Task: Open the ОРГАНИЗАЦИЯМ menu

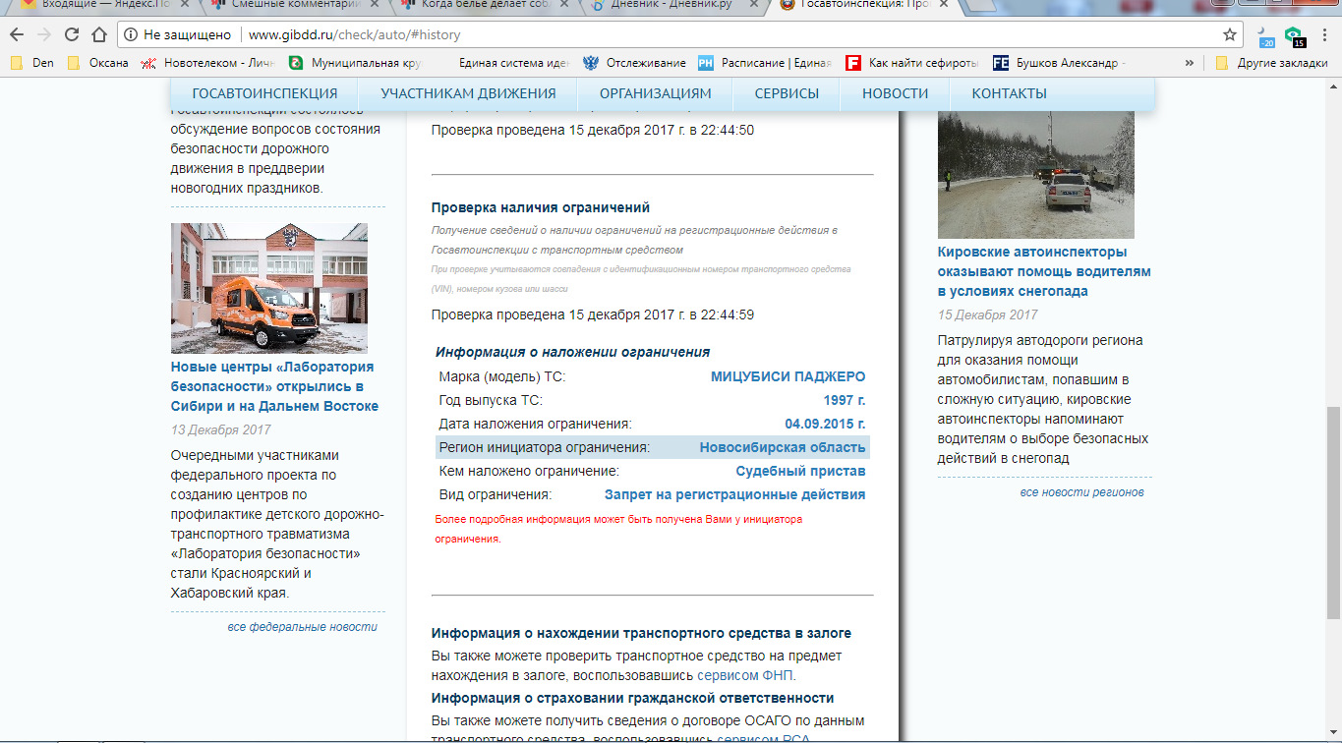Action: [x=655, y=94]
